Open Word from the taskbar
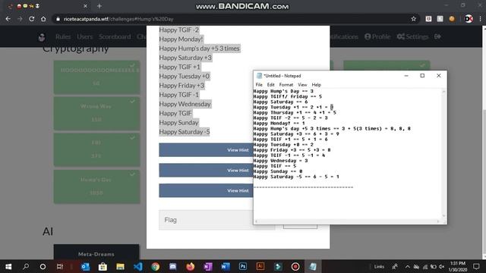Viewport: 486px width, 273px height. (x=226, y=266)
